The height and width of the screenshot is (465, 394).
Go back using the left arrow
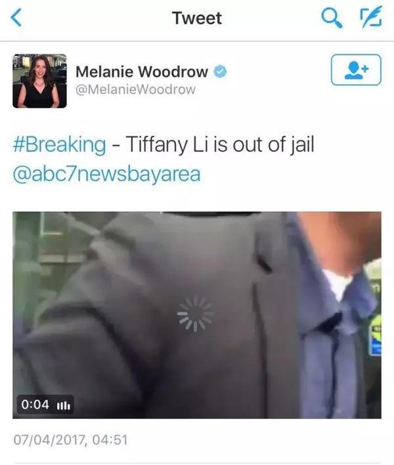[x=16, y=18]
